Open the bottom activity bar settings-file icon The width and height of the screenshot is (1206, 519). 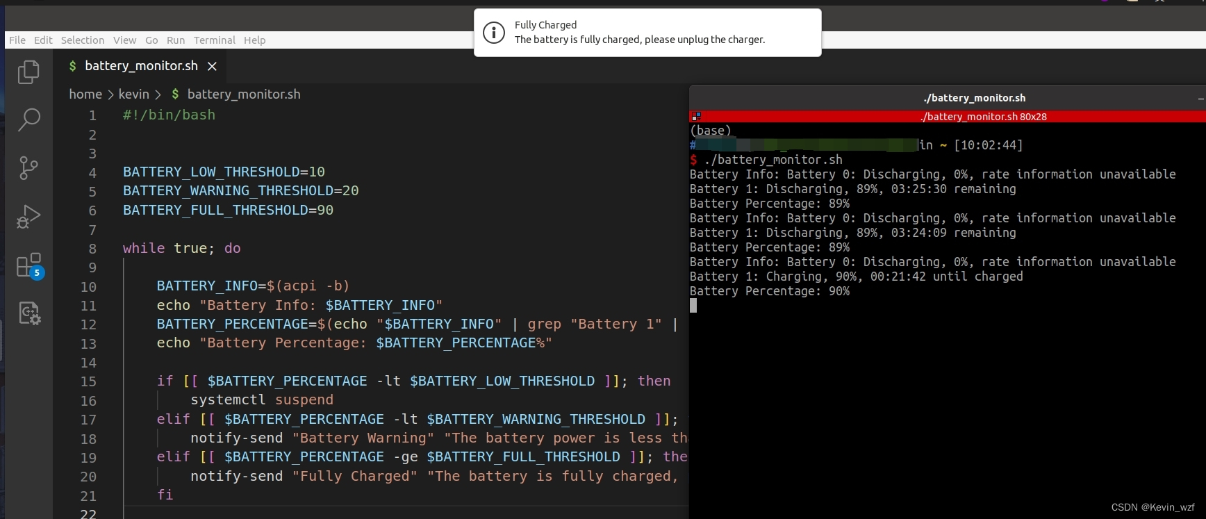(29, 313)
